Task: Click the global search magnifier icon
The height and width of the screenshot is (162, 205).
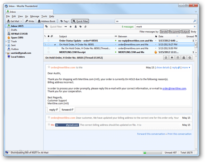Action: point(194,21)
